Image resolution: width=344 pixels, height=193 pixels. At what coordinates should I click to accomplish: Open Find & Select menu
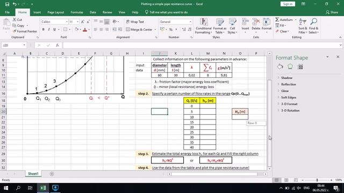[313, 26]
